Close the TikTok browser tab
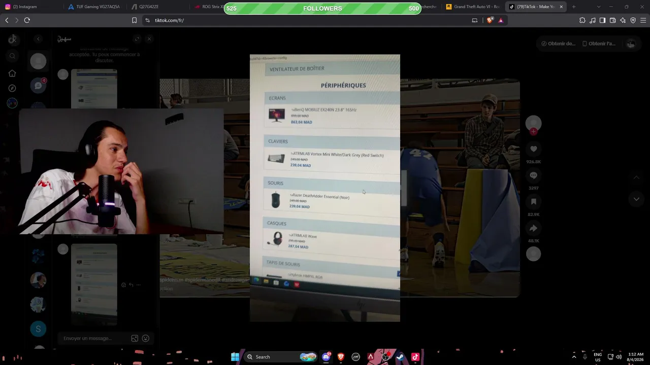Image resolution: width=650 pixels, height=365 pixels. [561, 7]
